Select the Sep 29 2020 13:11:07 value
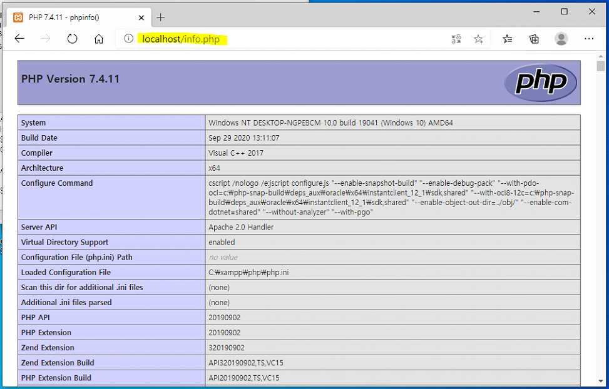Image resolution: width=609 pixels, height=389 pixels. click(244, 138)
